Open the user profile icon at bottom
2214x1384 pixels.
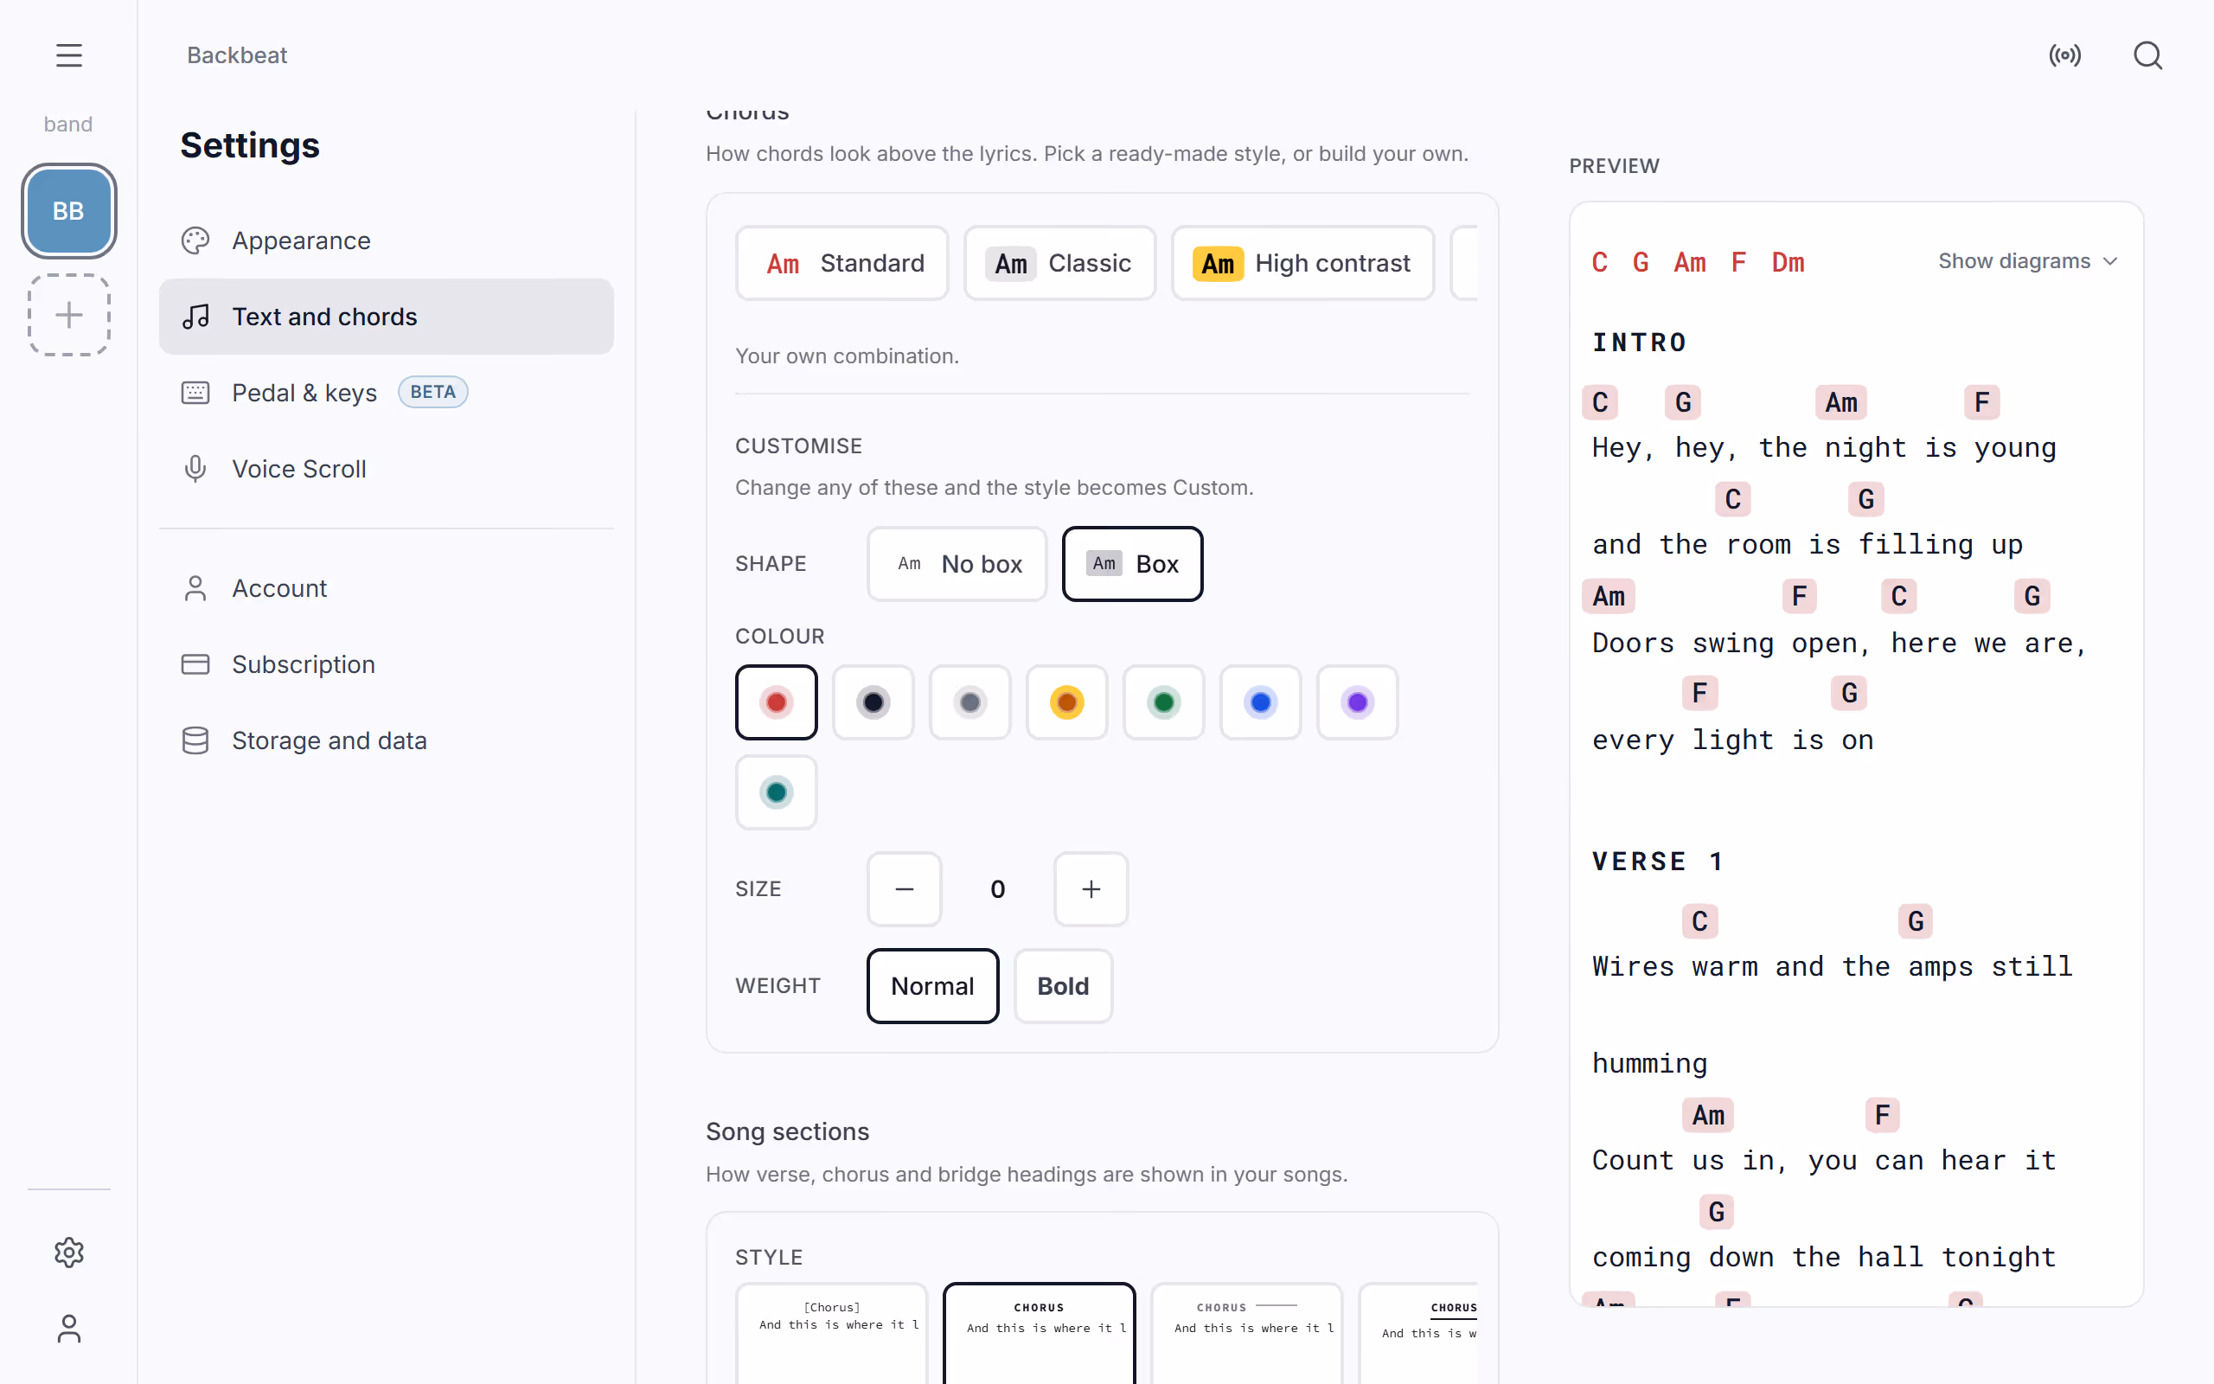[x=68, y=1328]
